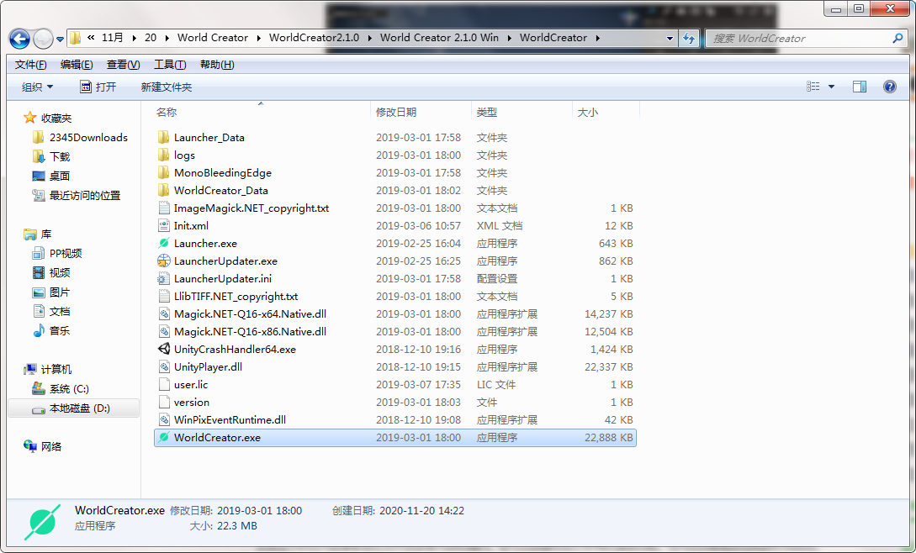
Task: Select the version file
Action: coord(192,403)
